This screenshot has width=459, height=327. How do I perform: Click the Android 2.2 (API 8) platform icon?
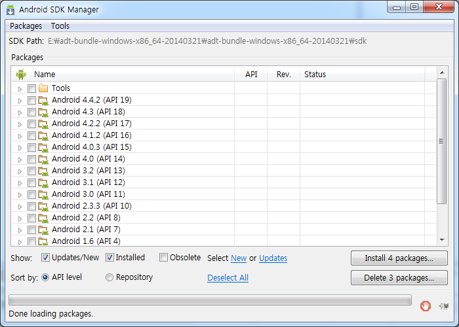(43, 218)
